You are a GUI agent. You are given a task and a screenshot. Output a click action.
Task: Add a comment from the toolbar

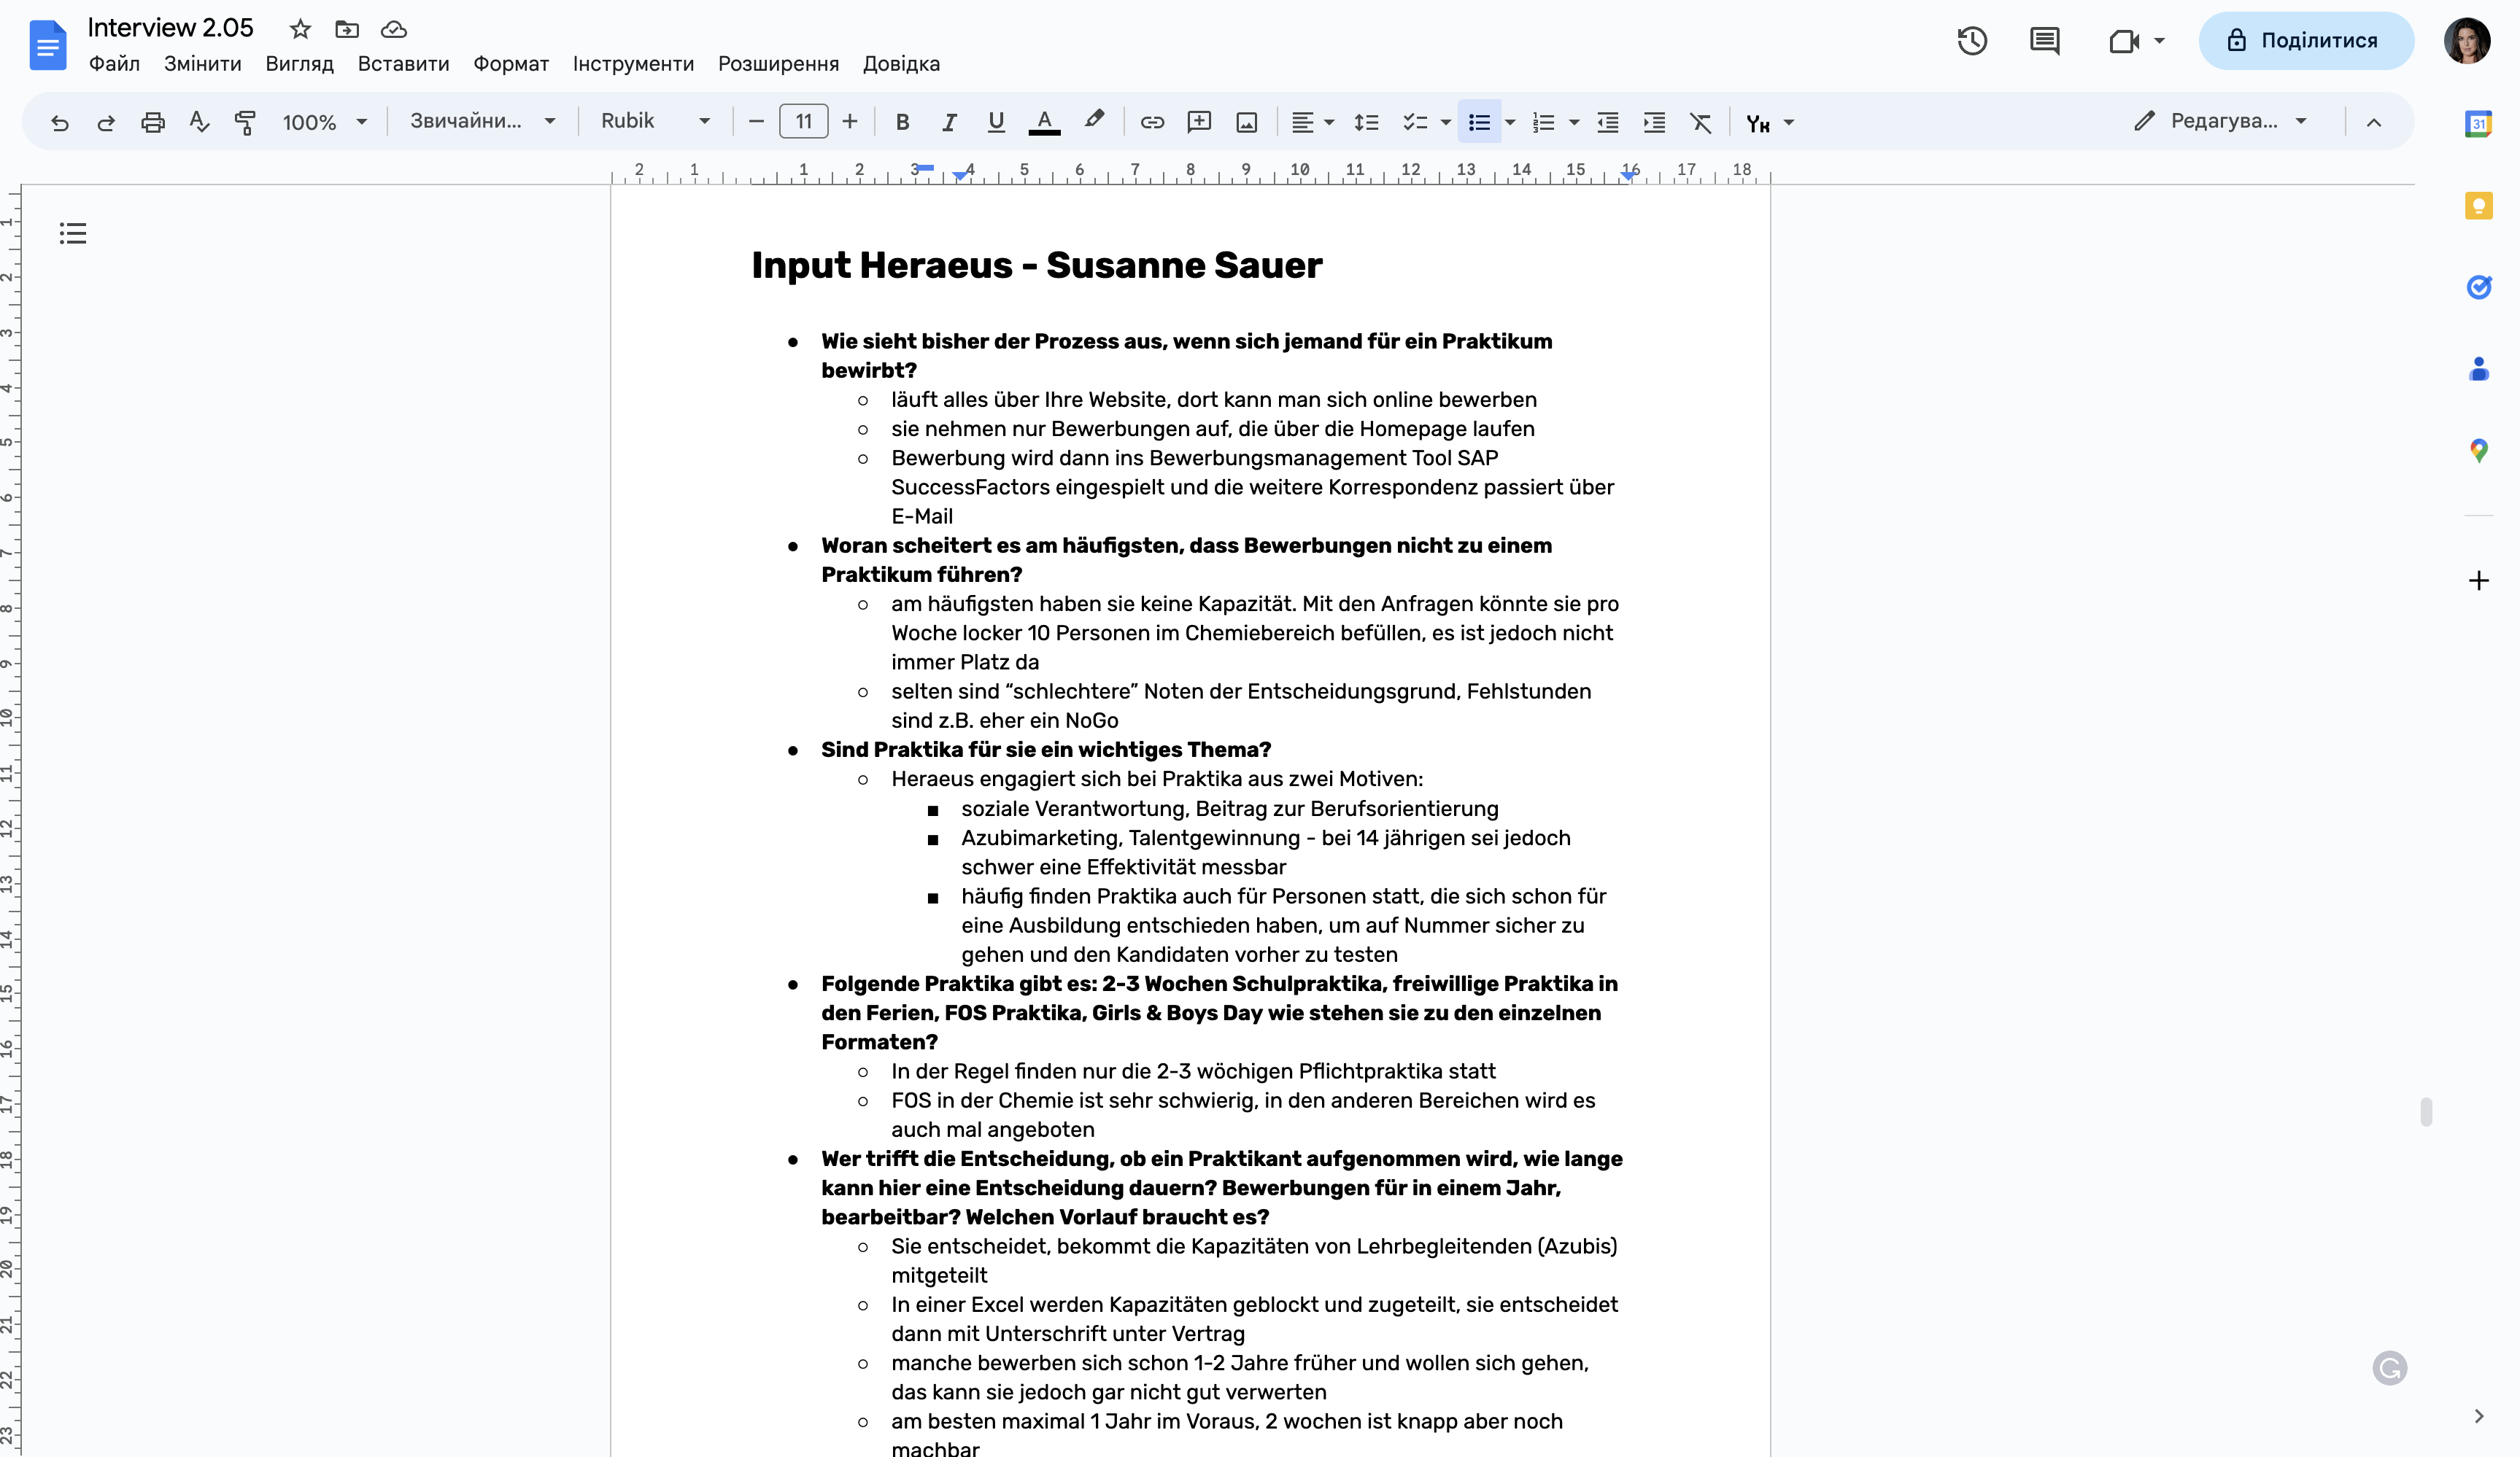pos(1199,122)
